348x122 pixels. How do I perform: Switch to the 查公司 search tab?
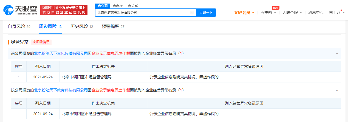click(x=103, y=6)
